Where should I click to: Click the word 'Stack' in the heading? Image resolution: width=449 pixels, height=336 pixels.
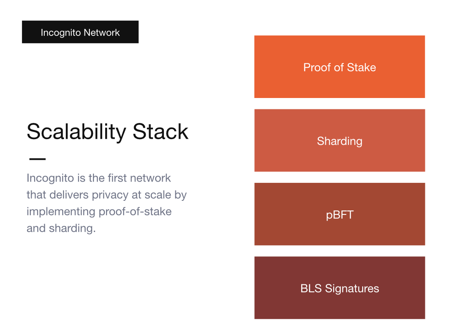click(x=160, y=131)
